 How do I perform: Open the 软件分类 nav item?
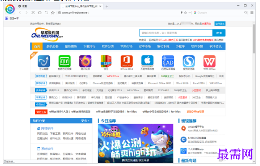click(x=108, y=47)
